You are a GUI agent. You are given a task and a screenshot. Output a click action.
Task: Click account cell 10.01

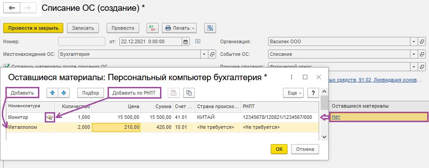coord(184,127)
